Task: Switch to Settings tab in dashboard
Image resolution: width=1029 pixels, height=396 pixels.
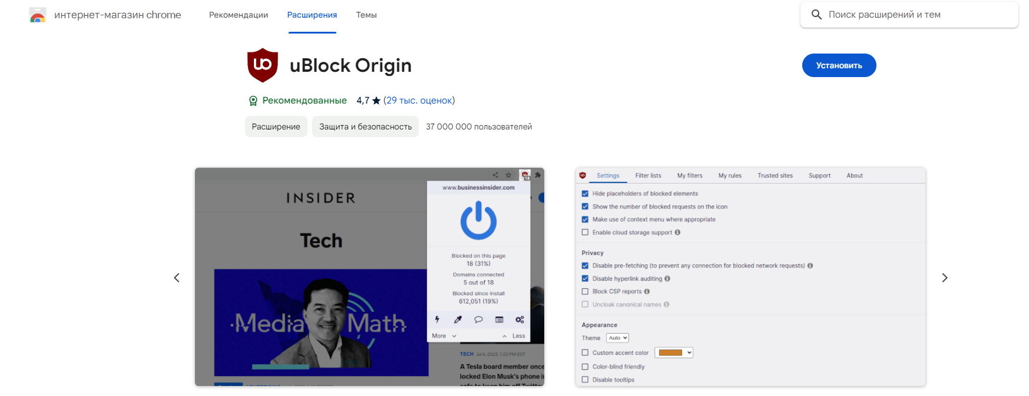Action: tap(608, 176)
